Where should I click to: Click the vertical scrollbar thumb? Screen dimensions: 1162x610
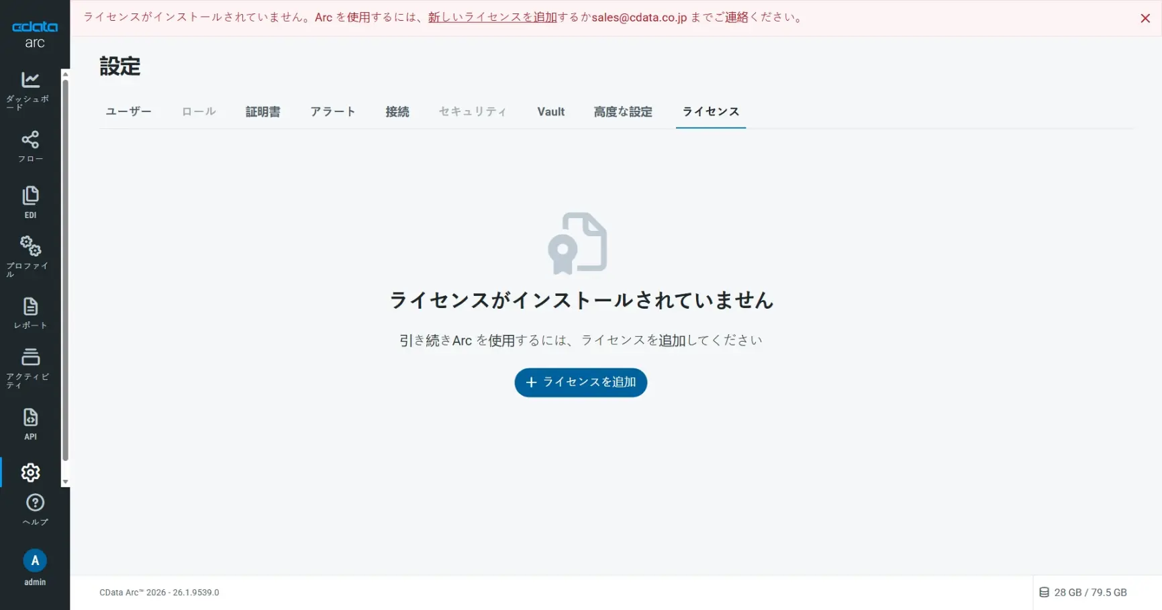65,276
